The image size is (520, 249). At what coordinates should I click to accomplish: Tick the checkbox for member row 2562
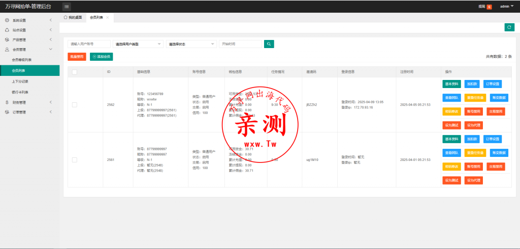coord(75,104)
